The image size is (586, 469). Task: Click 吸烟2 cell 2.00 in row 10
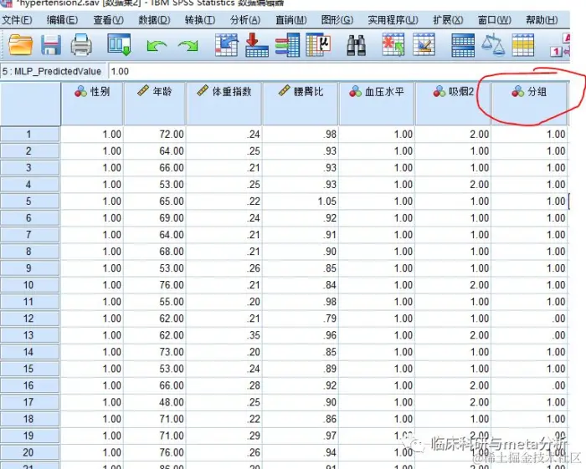[x=453, y=285]
